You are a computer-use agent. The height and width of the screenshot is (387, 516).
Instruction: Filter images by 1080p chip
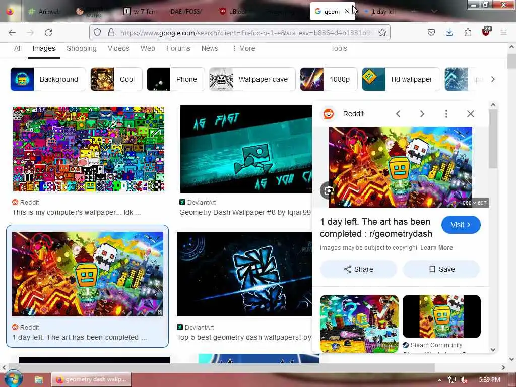pyautogui.click(x=329, y=79)
